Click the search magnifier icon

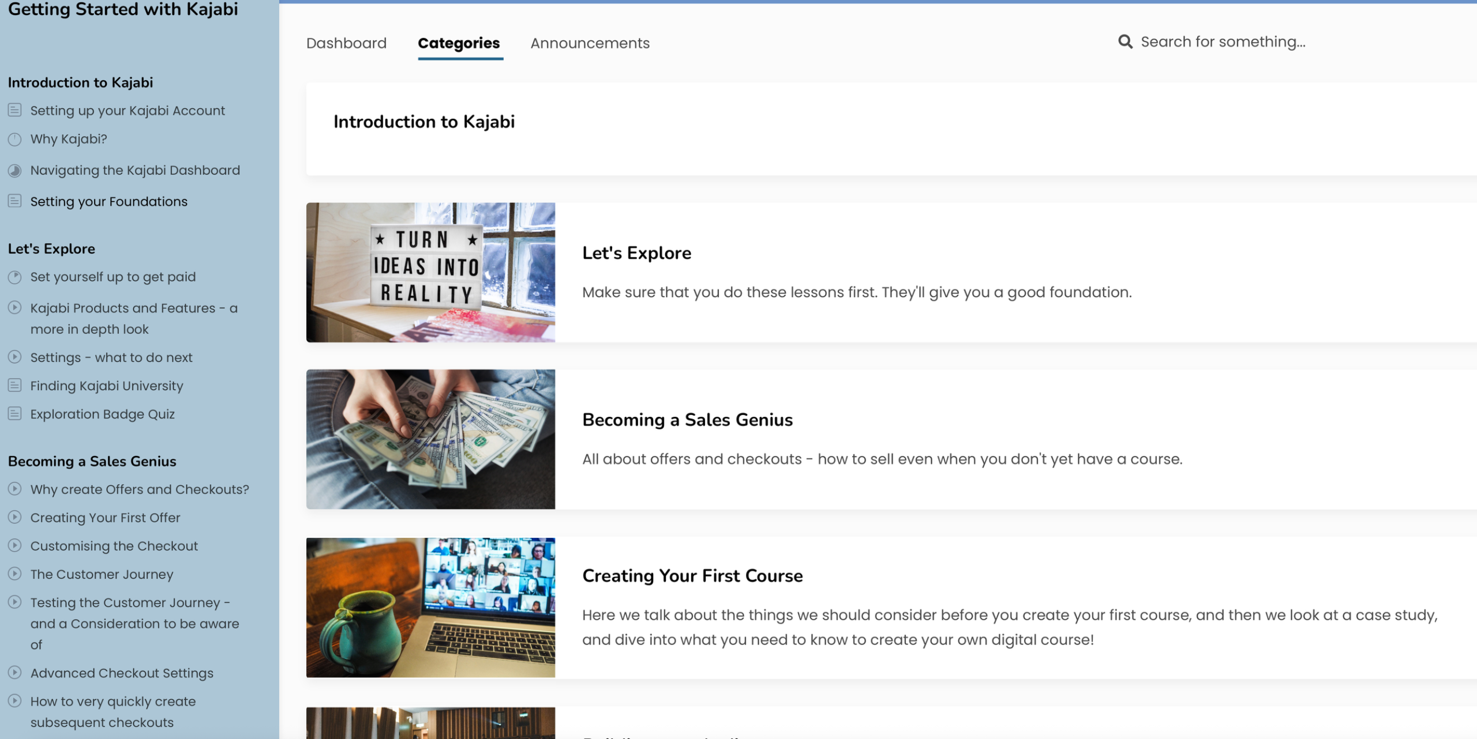1124,42
